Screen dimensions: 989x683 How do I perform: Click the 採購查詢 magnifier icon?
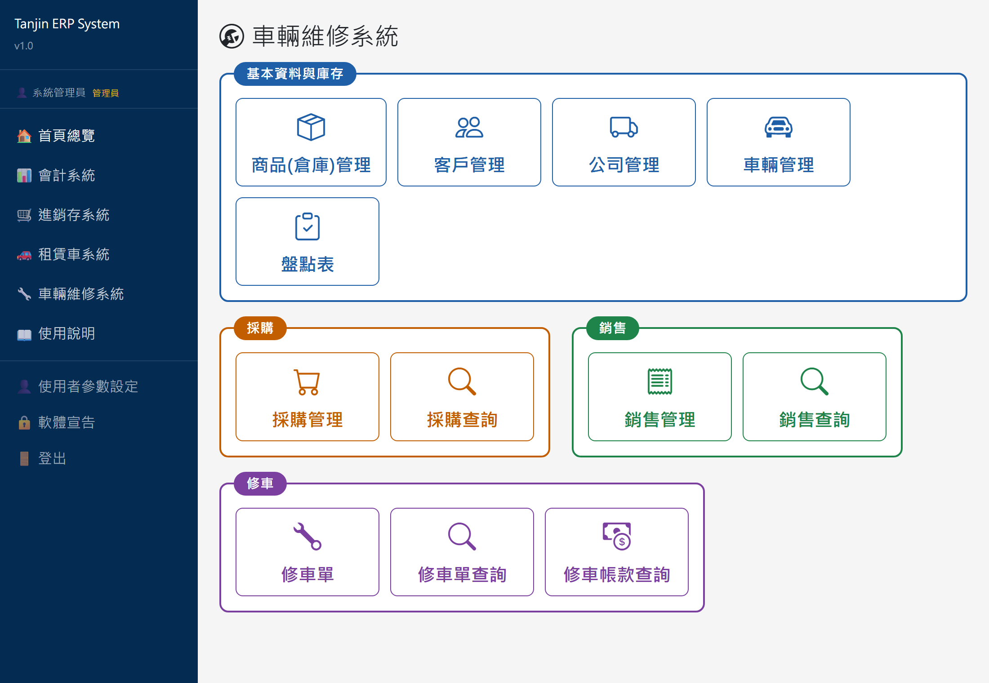coord(462,382)
